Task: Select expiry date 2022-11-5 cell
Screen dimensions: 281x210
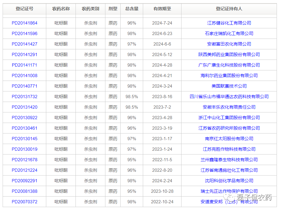Action: [162, 160]
